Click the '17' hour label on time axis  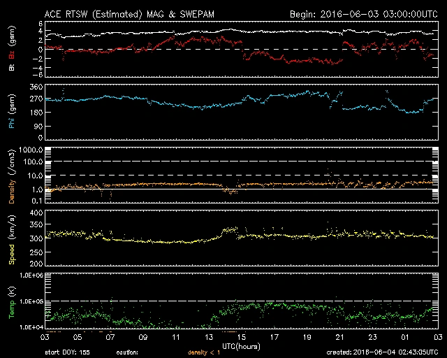point(274,337)
